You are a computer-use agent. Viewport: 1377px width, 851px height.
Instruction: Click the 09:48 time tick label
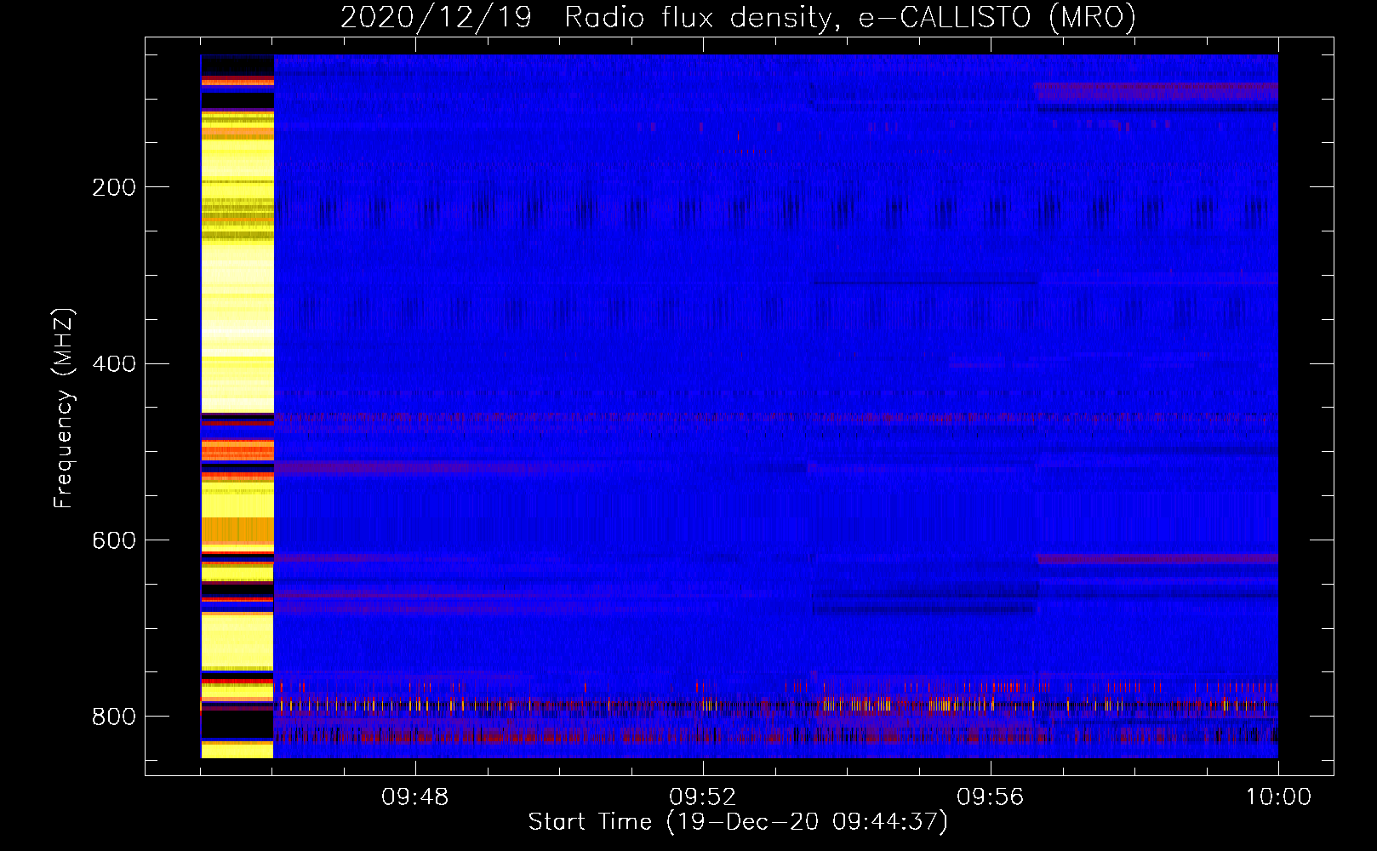click(415, 797)
